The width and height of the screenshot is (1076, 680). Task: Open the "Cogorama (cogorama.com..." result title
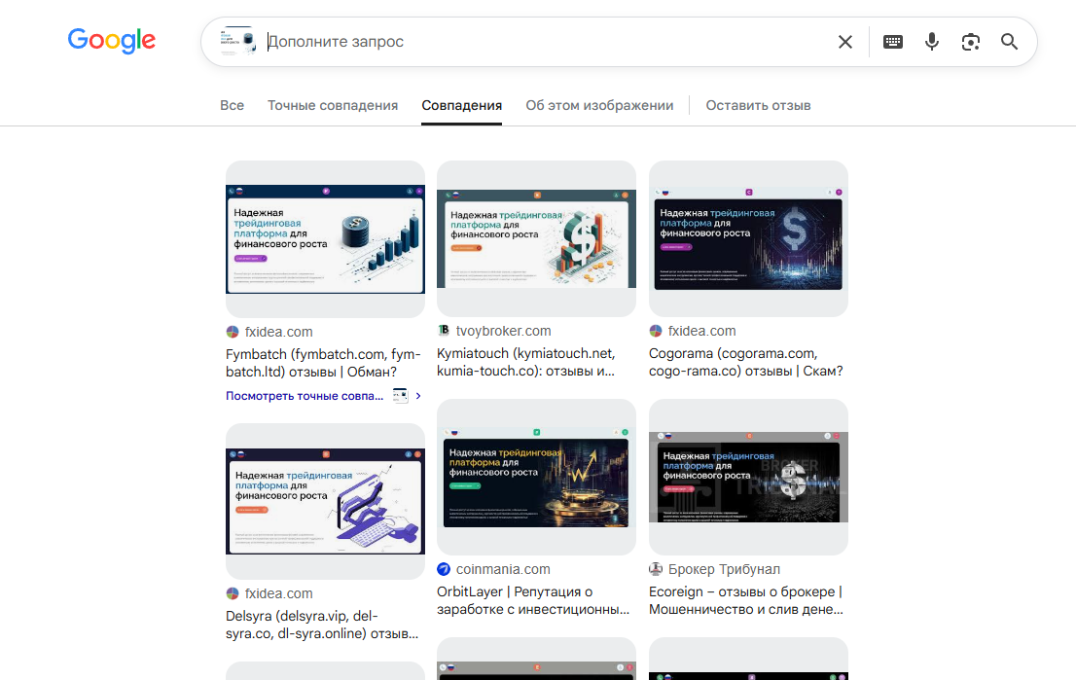pyautogui.click(x=746, y=362)
